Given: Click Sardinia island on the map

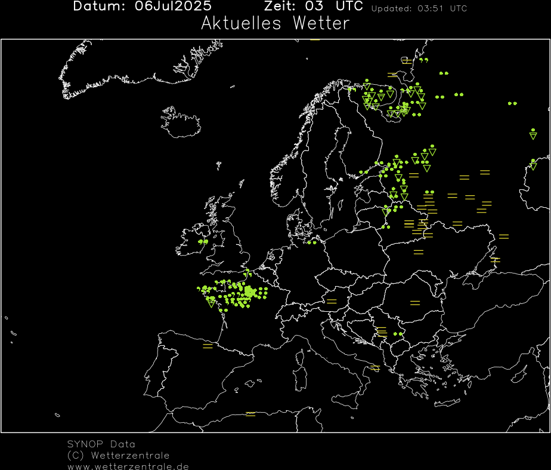Looking at the screenshot, I should [x=301, y=379].
